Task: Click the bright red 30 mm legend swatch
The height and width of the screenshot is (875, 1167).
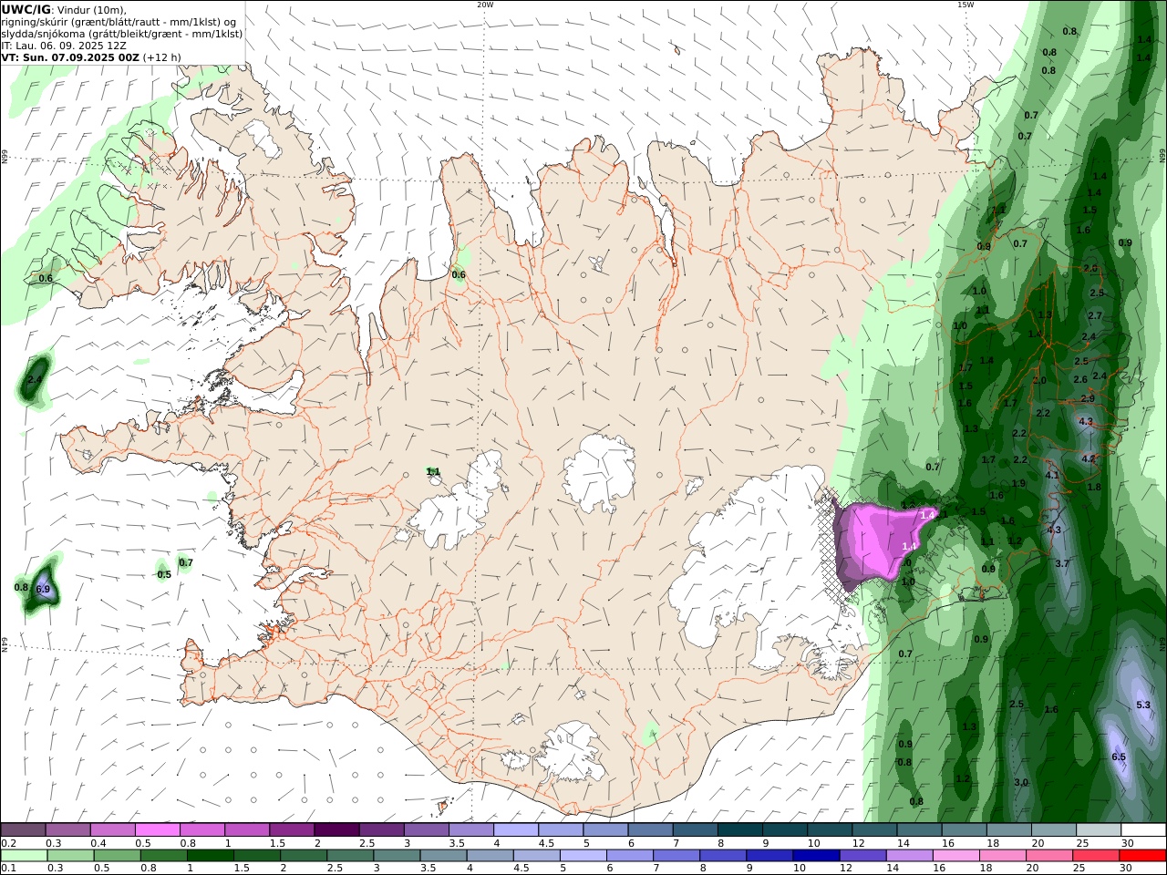Action: [1142, 856]
